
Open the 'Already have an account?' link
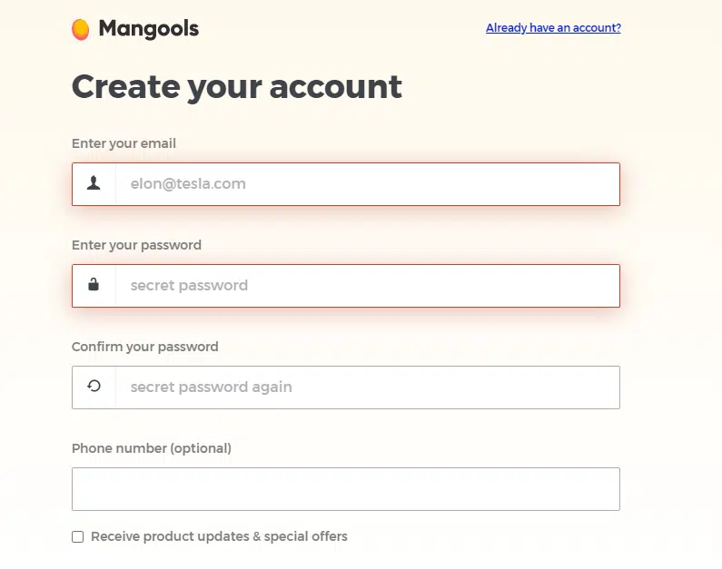click(553, 27)
